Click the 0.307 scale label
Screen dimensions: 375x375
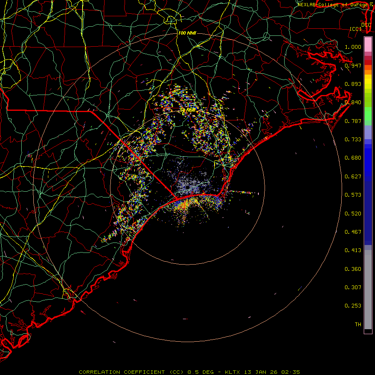click(x=353, y=287)
